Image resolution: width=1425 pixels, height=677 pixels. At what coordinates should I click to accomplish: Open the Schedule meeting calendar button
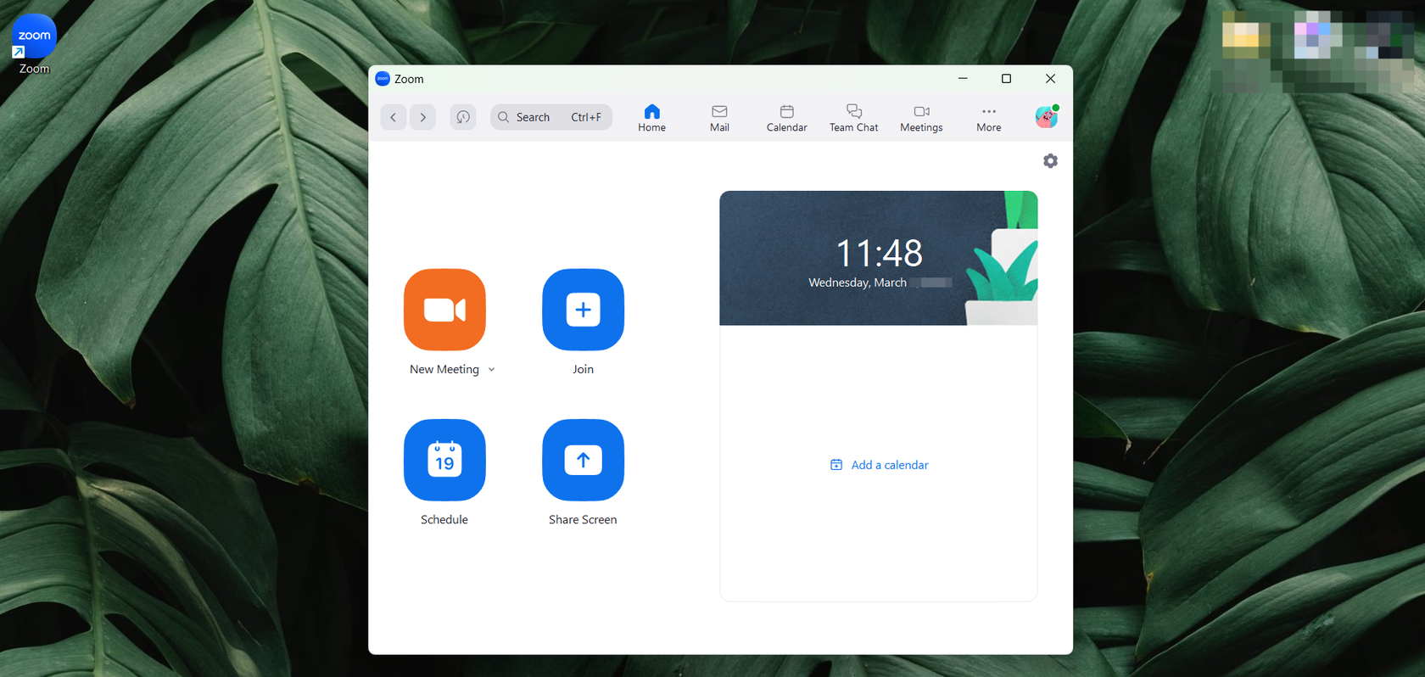coord(444,460)
